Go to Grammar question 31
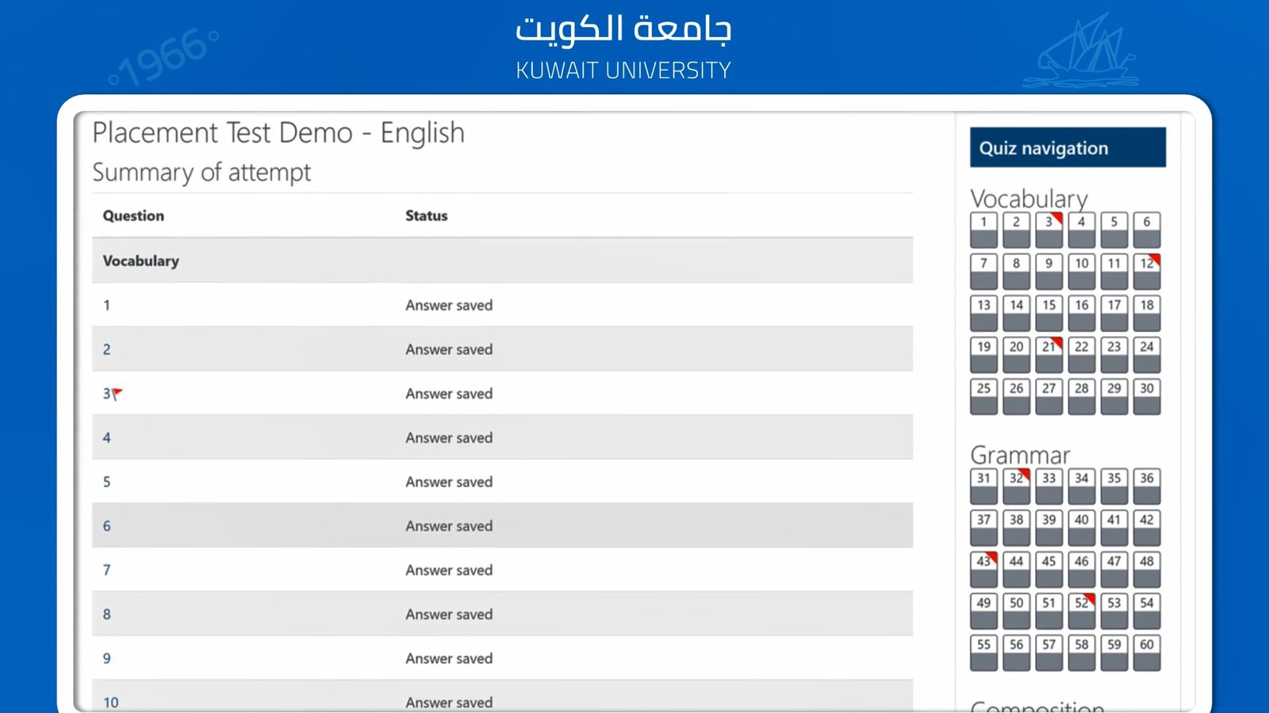 [x=983, y=486]
